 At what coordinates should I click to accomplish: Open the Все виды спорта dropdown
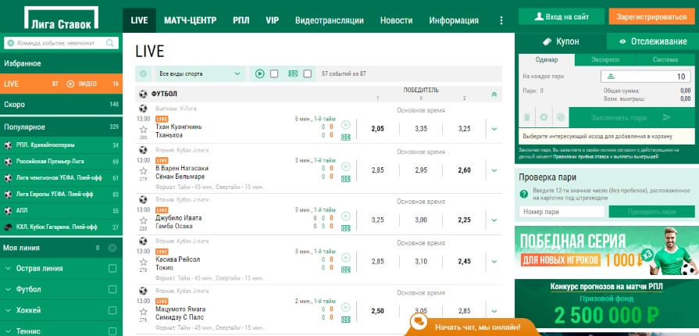point(199,74)
